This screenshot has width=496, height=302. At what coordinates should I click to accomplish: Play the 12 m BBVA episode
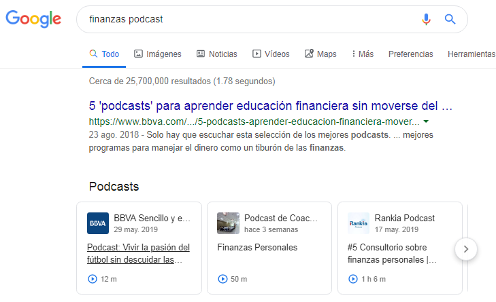(x=93, y=279)
